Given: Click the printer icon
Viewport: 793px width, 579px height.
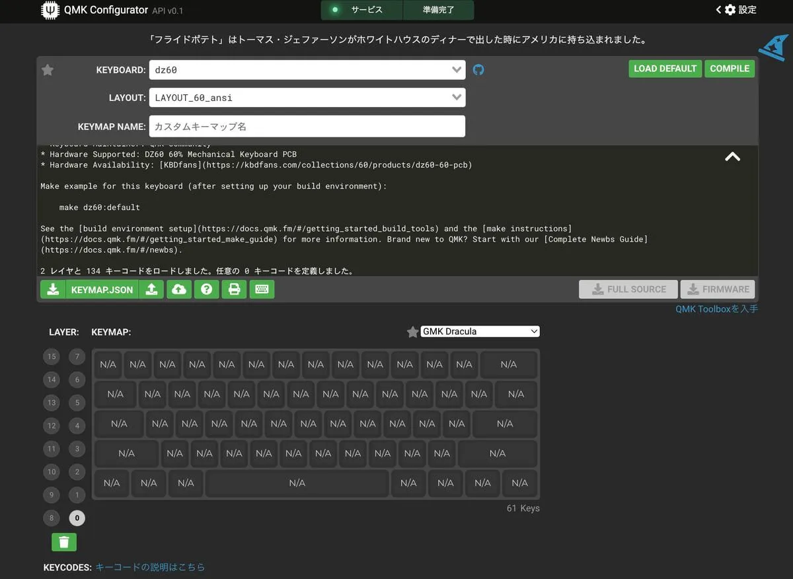Looking at the screenshot, I should click(x=234, y=289).
